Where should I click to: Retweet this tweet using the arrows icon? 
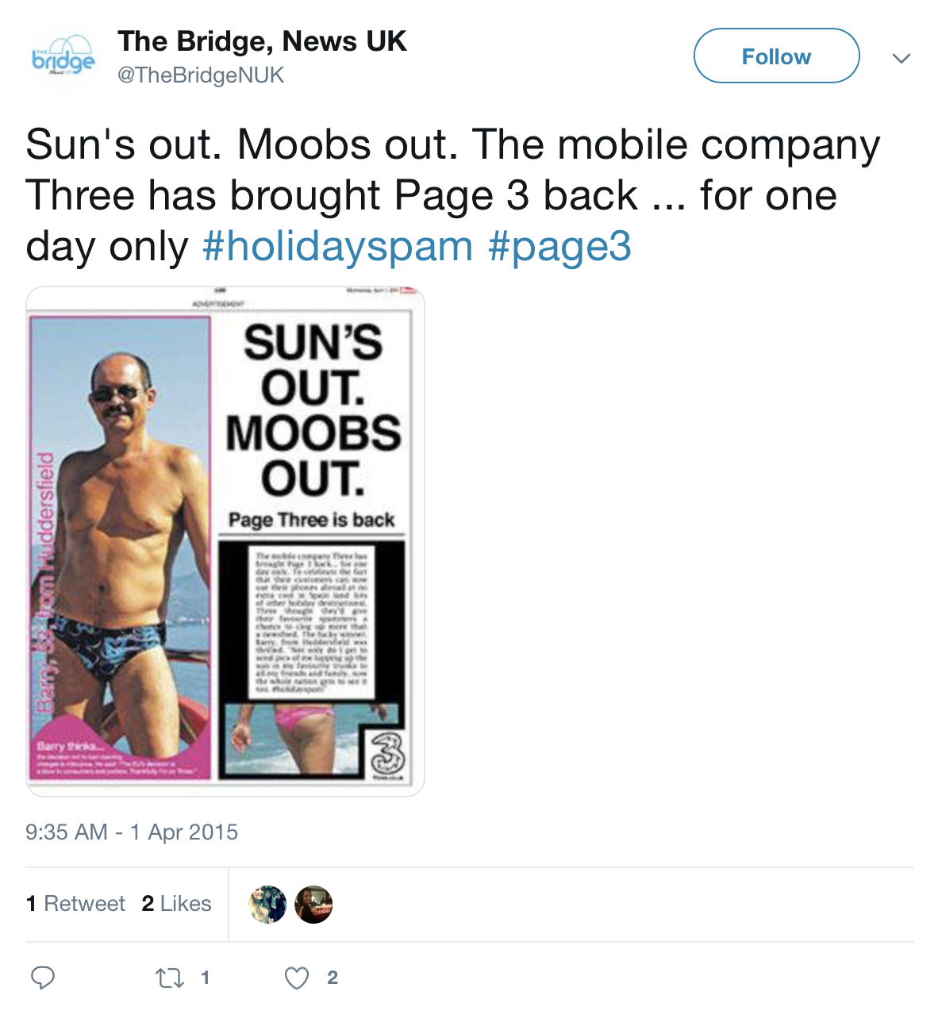(170, 978)
